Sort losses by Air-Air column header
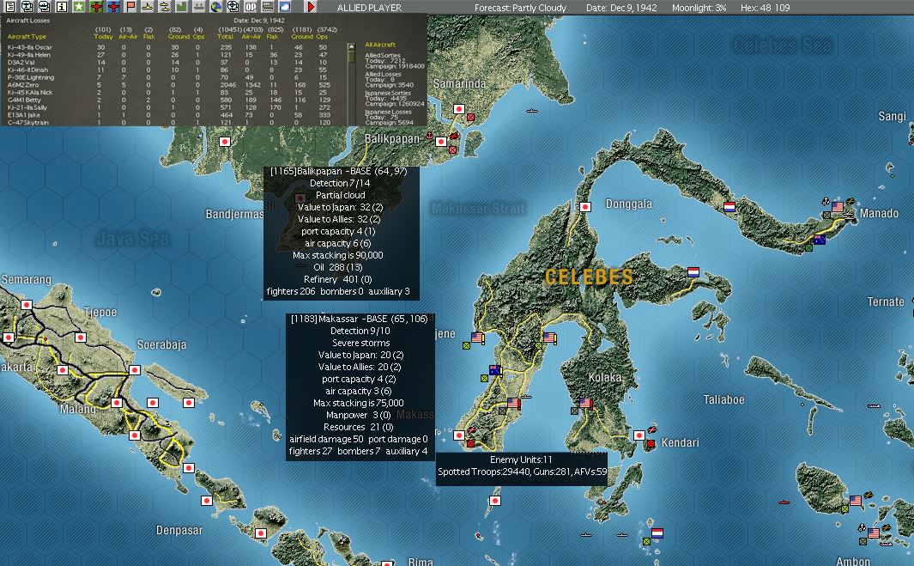Viewport: 914px width, 566px height. (128, 37)
